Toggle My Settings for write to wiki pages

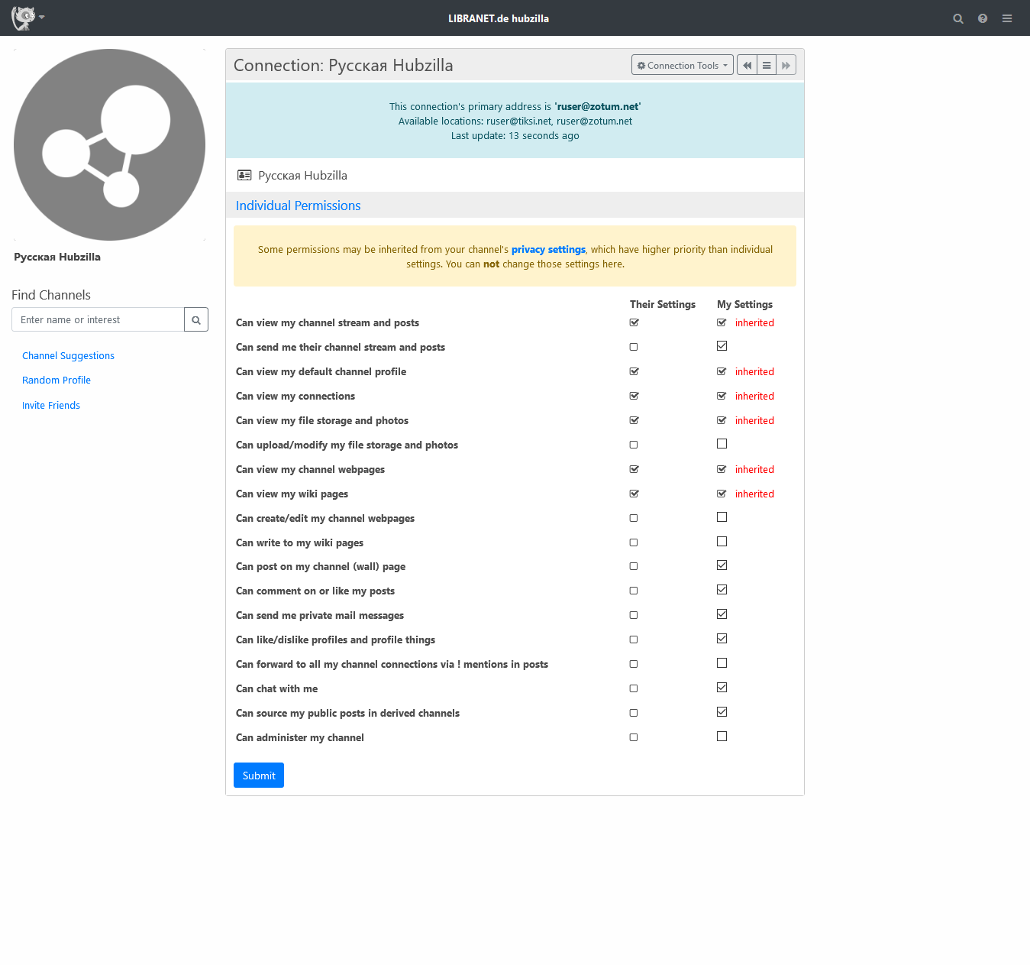[x=722, y=542]
